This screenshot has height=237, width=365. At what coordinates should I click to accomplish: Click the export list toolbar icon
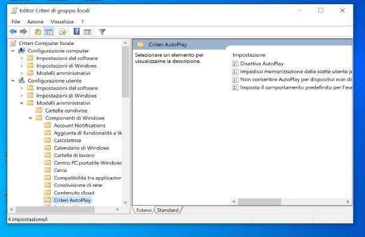pyautogui.click(x=63, y=32)
